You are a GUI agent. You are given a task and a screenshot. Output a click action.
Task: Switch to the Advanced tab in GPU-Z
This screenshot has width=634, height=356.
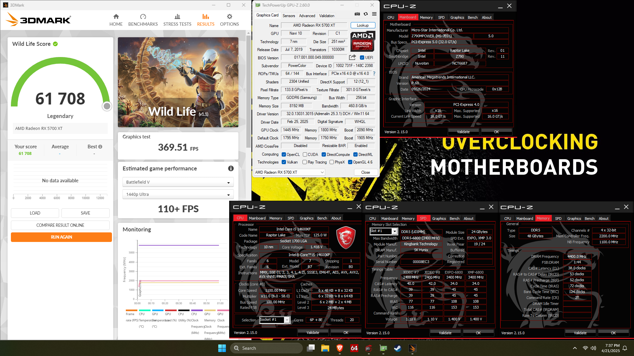click(307, 16)
